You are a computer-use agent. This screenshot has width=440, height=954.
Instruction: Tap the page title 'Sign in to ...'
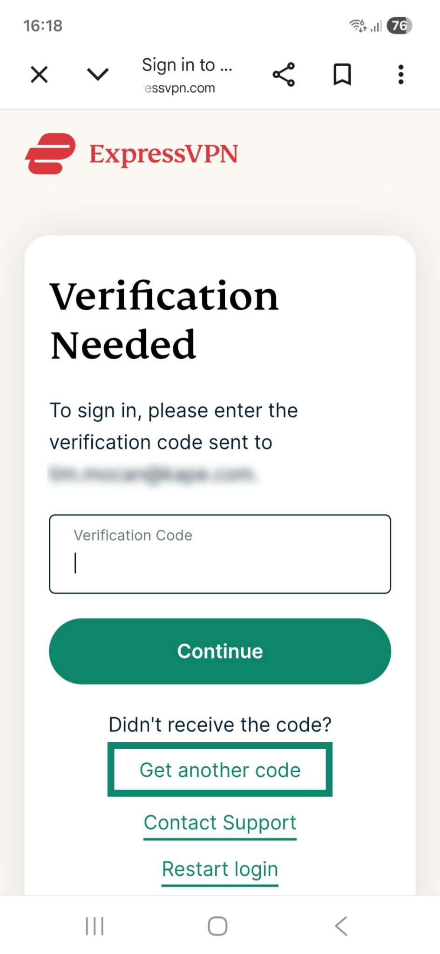(187, 65)
